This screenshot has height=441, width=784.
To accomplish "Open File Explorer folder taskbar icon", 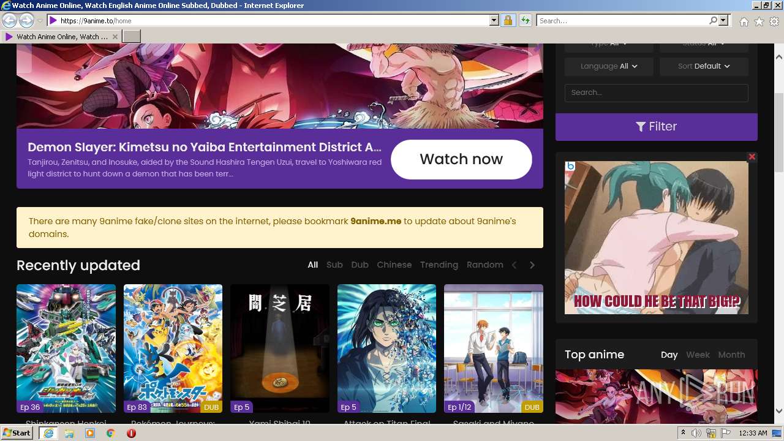I will [x=69, y=433].
